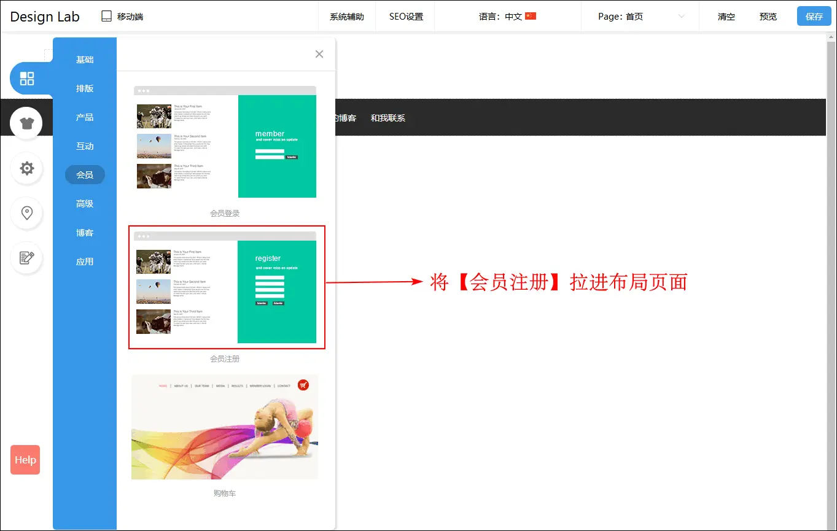Open the edit notepad icon
This screenshot has width=837, height=531.
[x=26, y=258]
